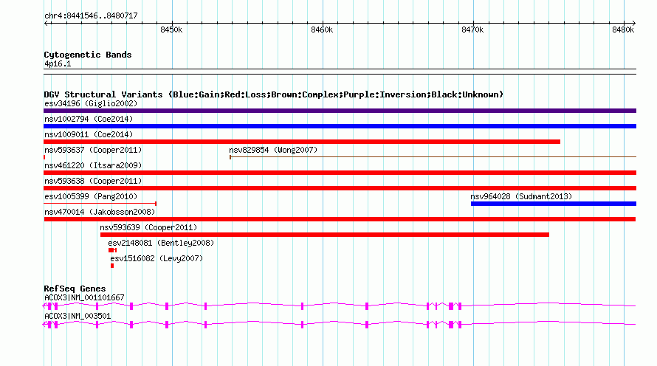Select the blue nsv1002794 gain bar

click(340, 126)
